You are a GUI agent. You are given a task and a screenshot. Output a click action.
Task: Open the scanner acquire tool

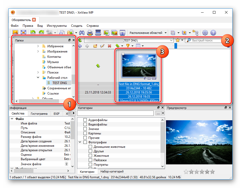tap(98, 33)
